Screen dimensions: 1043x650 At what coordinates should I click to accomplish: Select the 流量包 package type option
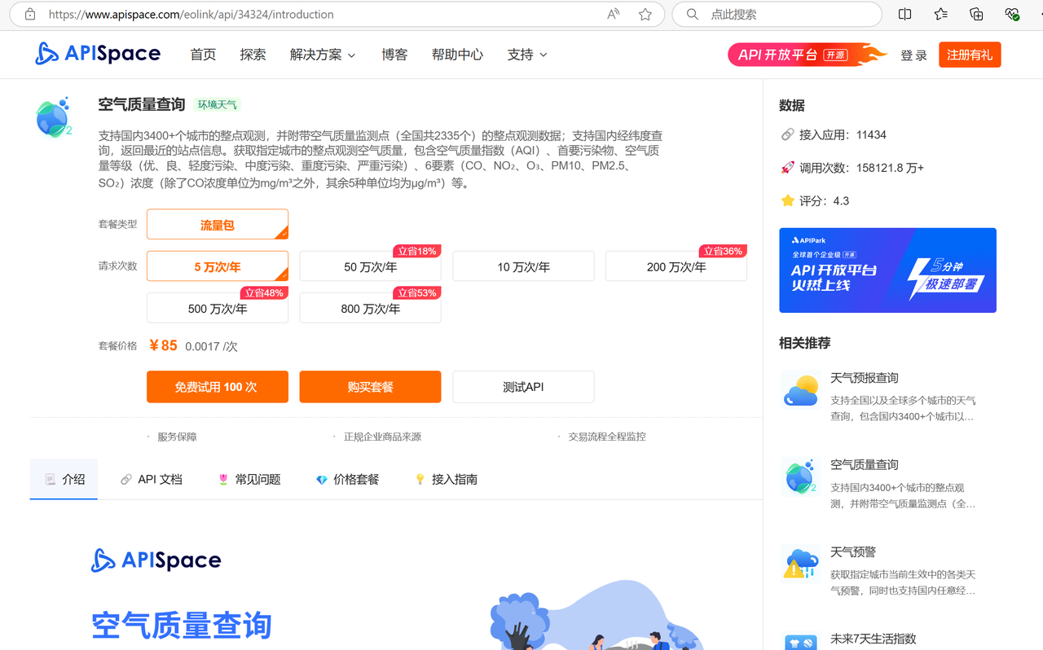pyautogui.click(x=217, y=224)
